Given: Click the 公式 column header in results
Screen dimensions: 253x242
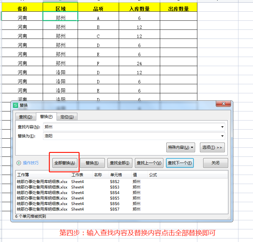Looking at the screenshot, I should pyautogui.click(x=188, y=175).
